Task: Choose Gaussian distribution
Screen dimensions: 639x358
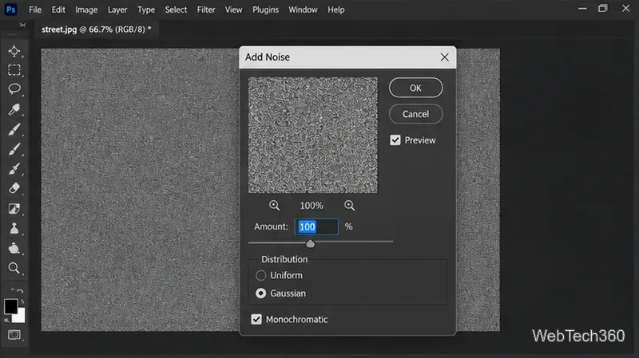Action: (261, 293)
